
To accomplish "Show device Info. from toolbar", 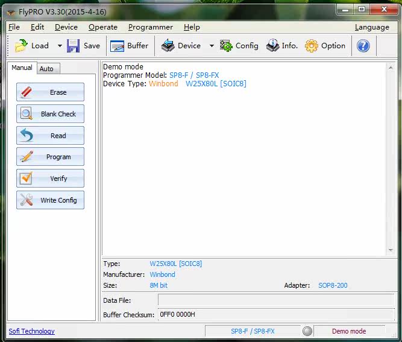I will pos(273,46).
